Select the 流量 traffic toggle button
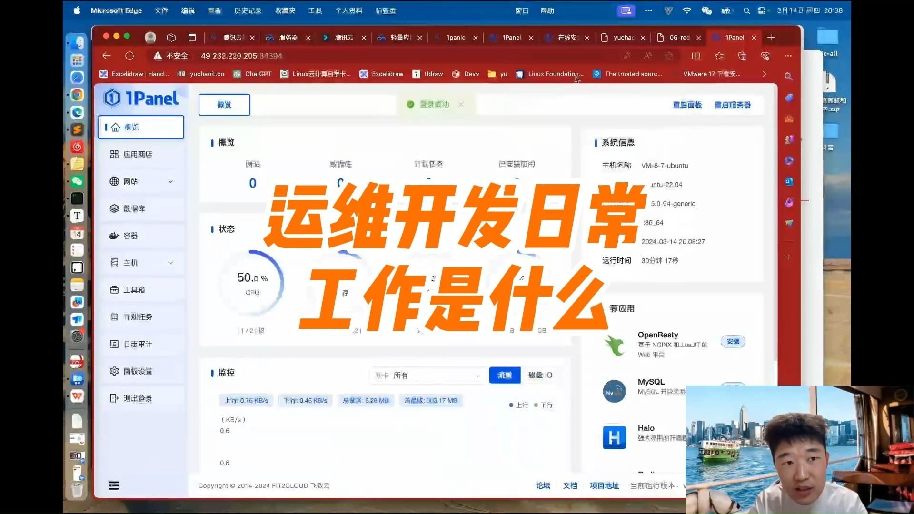Screen dimensions: 914x514 point(505,376)
